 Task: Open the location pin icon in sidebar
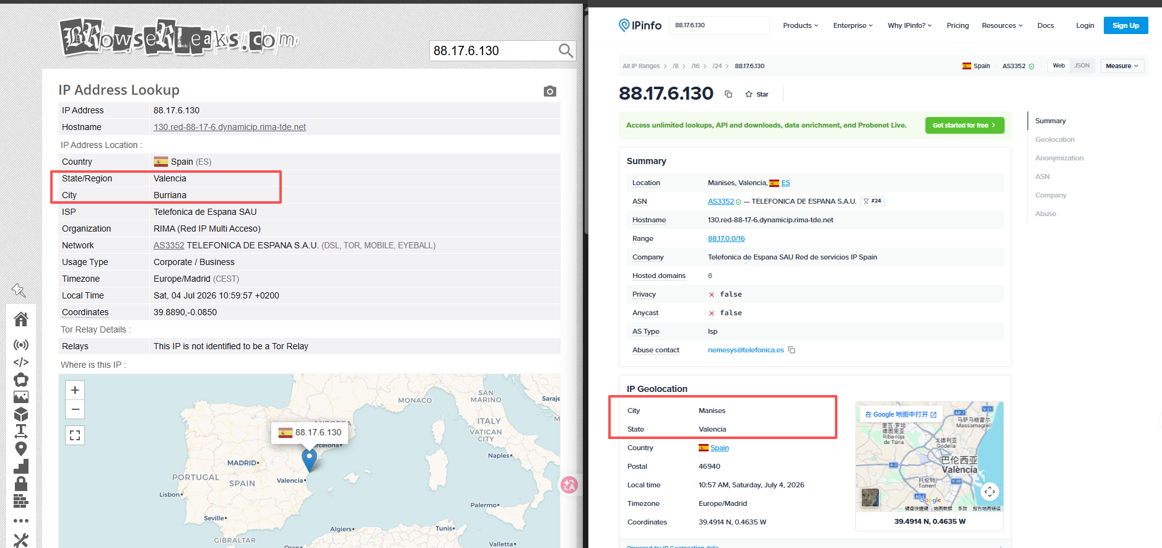click(21, 449)
